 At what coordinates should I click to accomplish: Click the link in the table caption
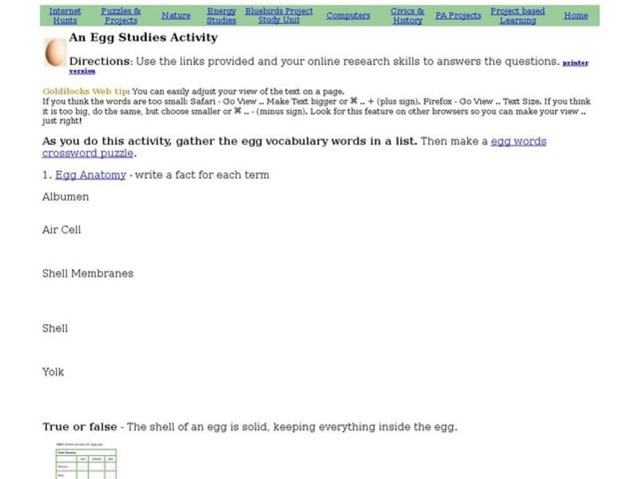97,445
